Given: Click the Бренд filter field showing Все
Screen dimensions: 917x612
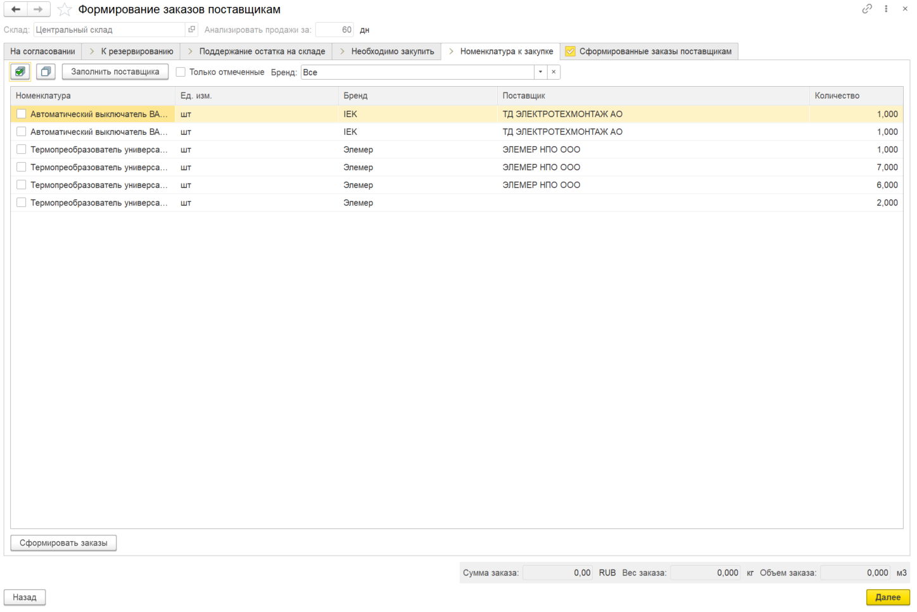Looking at the screenshot, I should (417, 72).
